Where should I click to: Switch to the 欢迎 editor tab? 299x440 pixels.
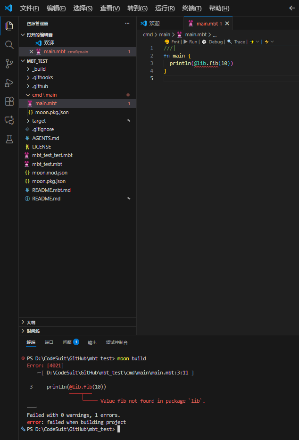[154, 24]
